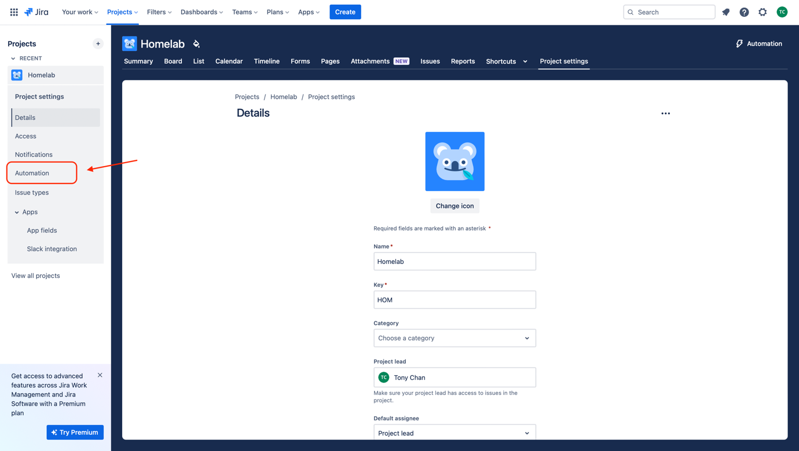Select the Homelab project in sidebar
Viewport: 799px width, 451px height.
(56, 75)
